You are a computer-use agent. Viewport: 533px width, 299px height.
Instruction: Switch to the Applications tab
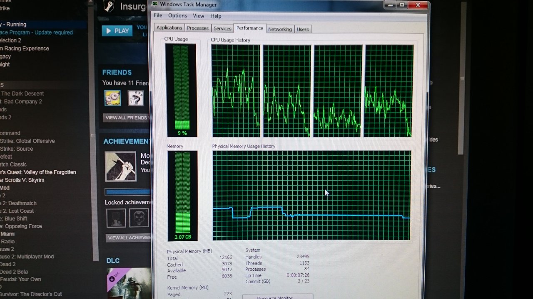pyautogui.click(x=169, y=28)
